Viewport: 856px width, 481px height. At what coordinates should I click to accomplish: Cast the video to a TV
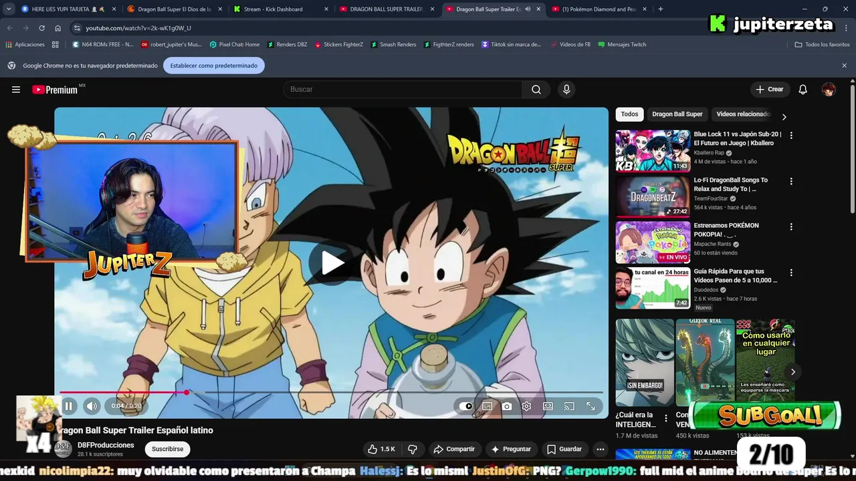569,406
